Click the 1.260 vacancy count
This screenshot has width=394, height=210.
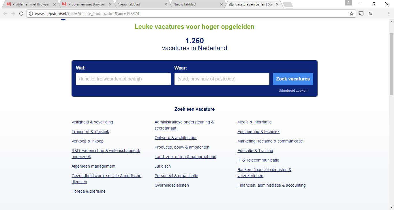194,41
